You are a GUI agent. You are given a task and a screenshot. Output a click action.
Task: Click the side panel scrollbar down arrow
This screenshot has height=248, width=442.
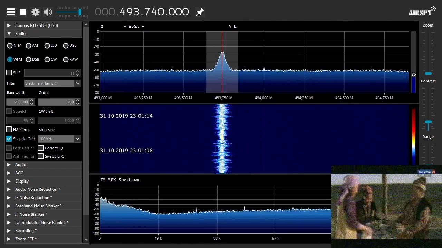coord(86,240)
